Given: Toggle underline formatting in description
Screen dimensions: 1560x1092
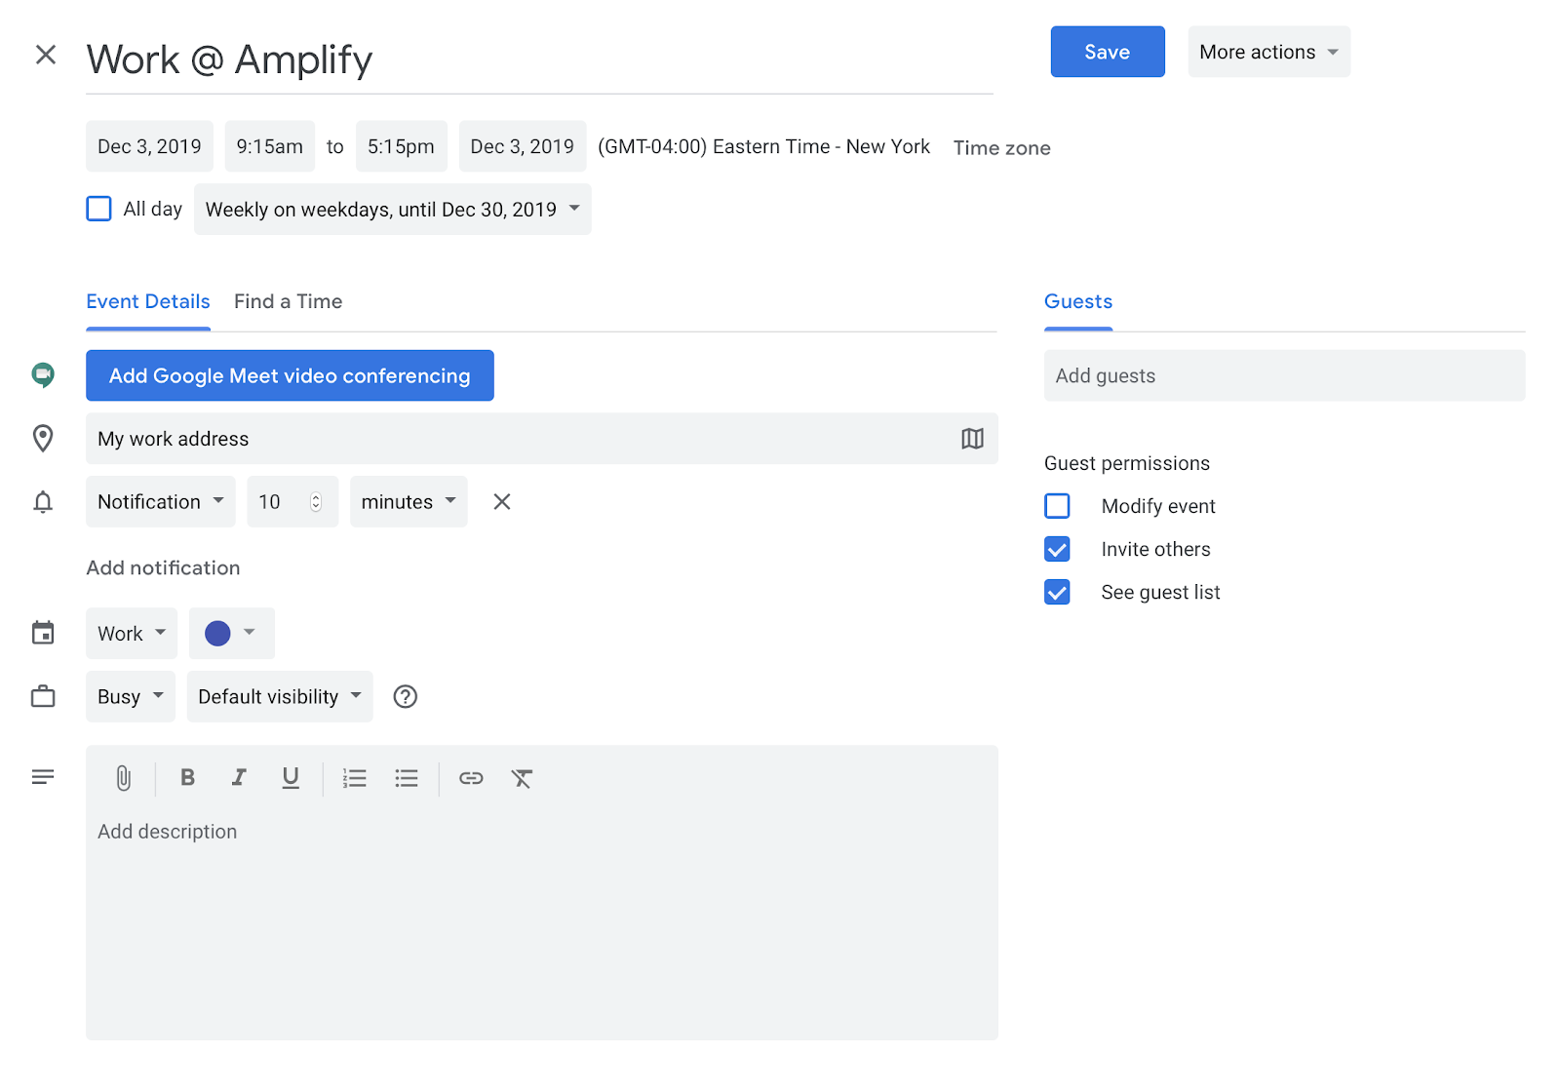Looking at the screenshot, I should tap(291, 777).
